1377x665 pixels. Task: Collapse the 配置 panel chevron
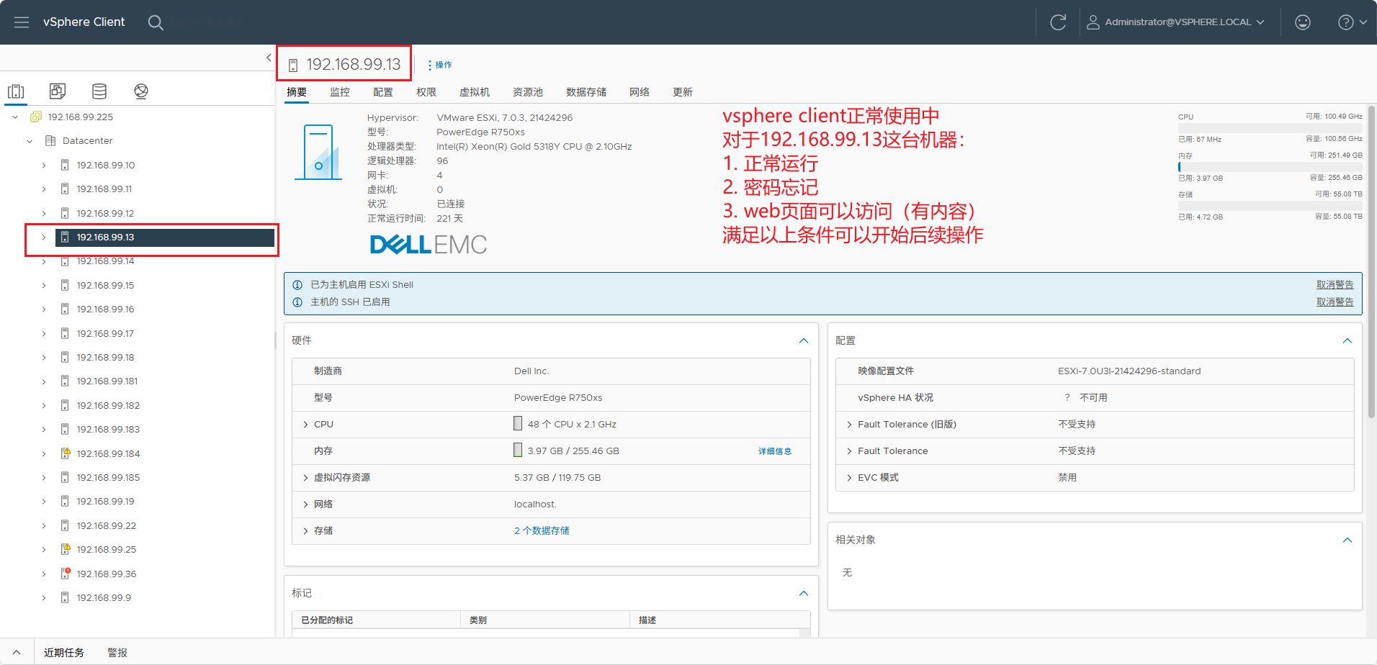click(1347, 341)
